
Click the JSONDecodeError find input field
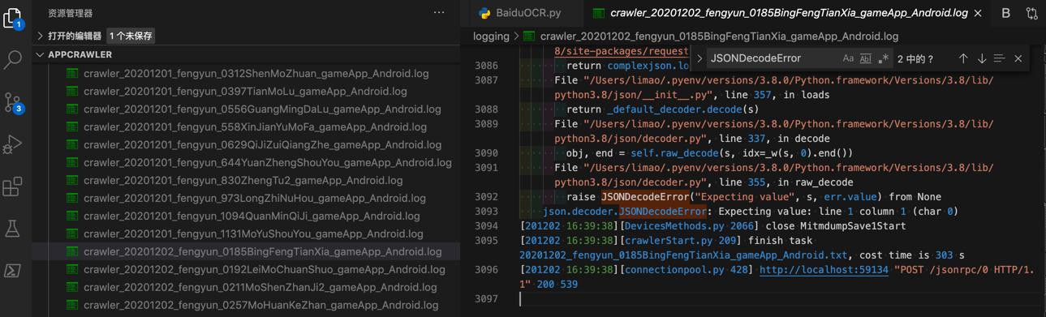click(771, 58)
